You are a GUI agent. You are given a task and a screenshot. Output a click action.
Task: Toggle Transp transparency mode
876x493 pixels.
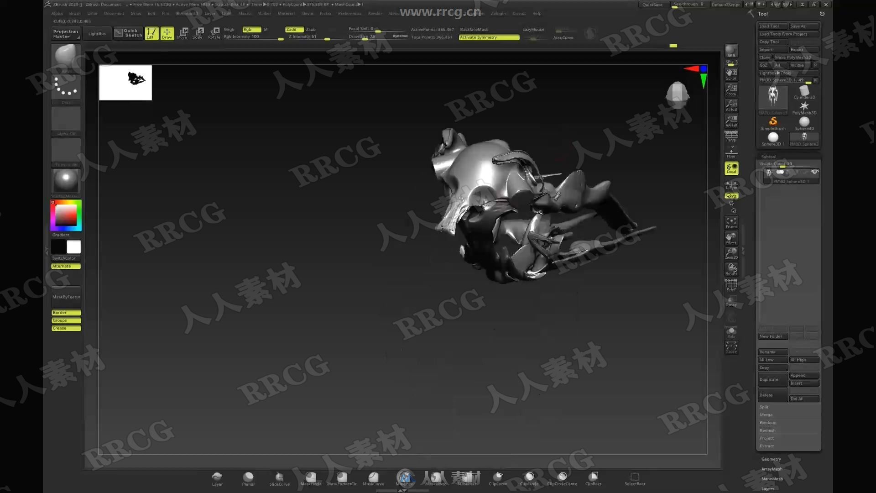tap(731, 301)
